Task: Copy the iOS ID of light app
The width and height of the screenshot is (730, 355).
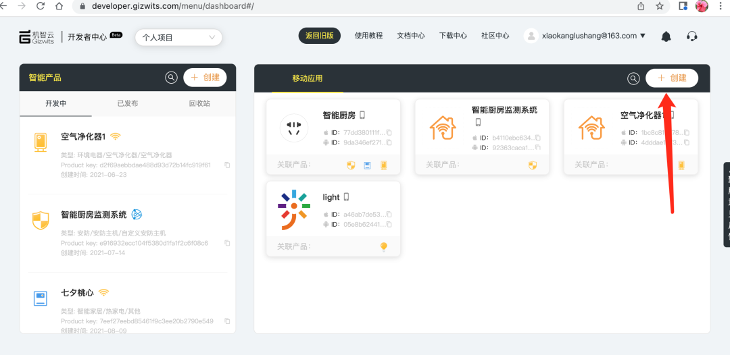Action: point(389,214)
